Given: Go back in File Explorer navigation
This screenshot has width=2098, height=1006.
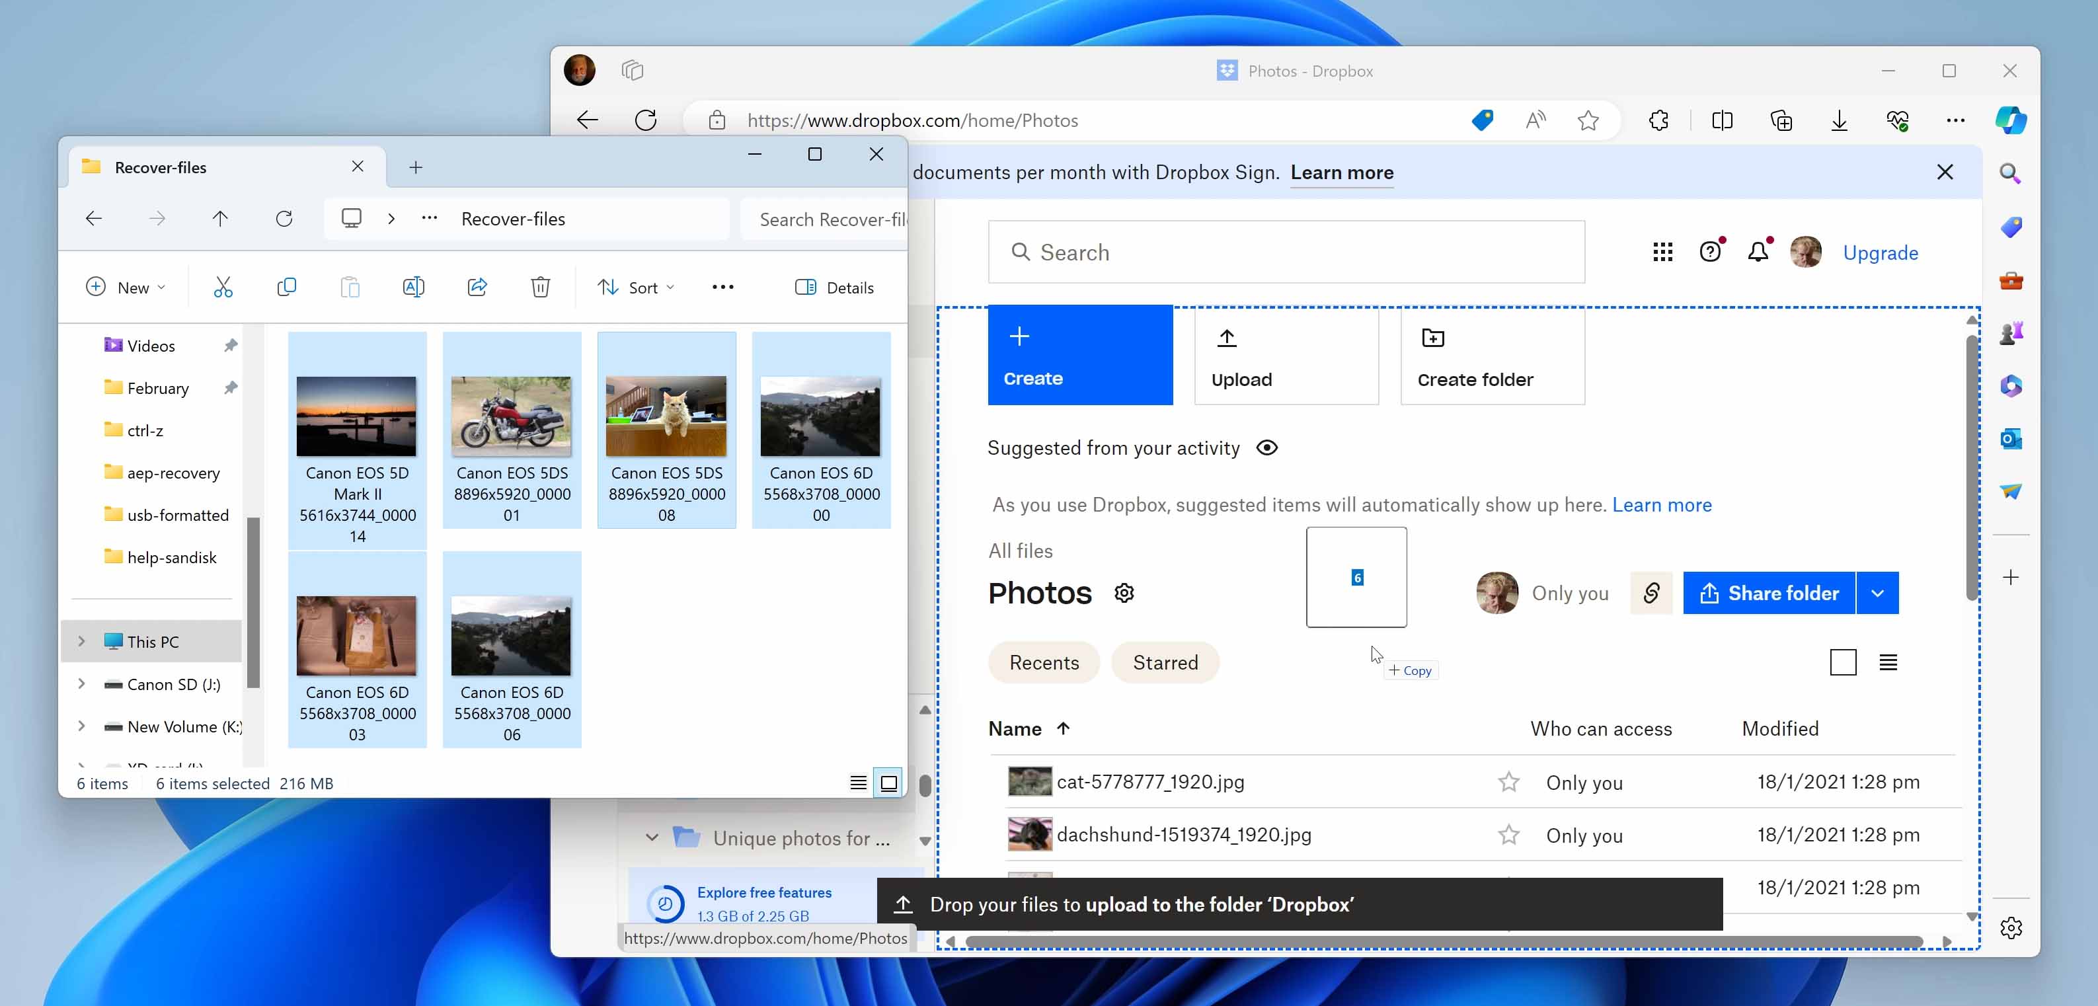Looking at the screenshot, I should pos(94,218).
